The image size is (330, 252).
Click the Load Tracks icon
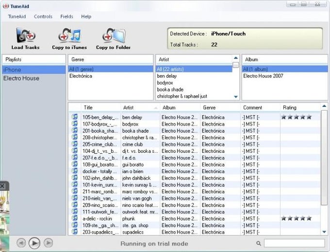[26, 36]
